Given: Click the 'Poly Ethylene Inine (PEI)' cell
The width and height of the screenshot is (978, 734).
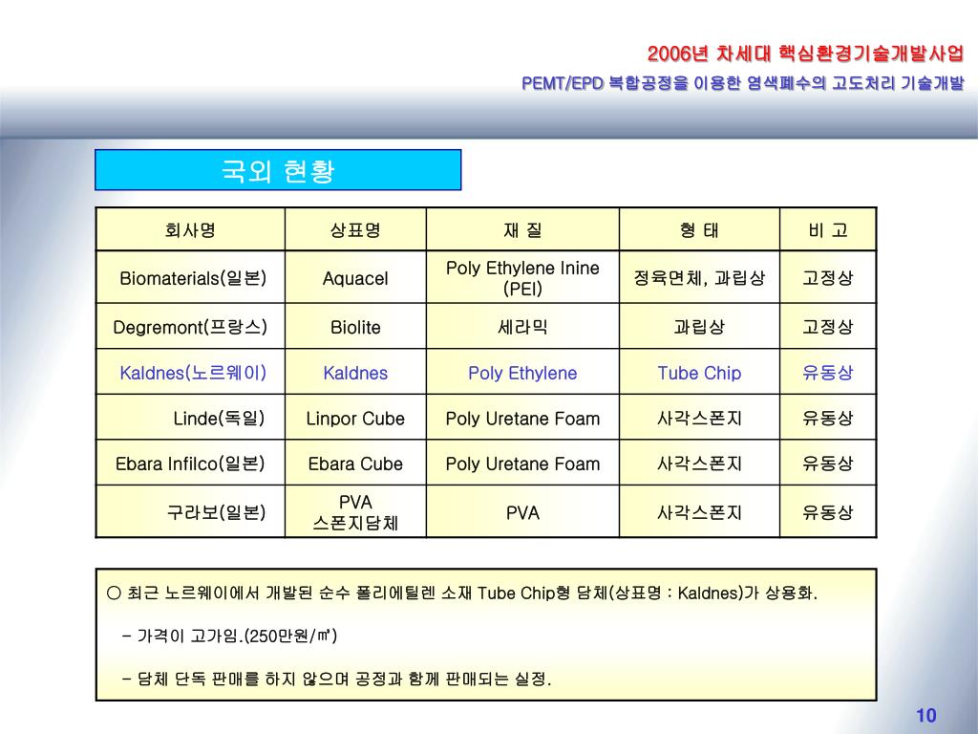Looking at the screenshot, I should (522, 278).
